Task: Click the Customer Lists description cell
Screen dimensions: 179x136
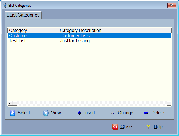Action: 115,36
